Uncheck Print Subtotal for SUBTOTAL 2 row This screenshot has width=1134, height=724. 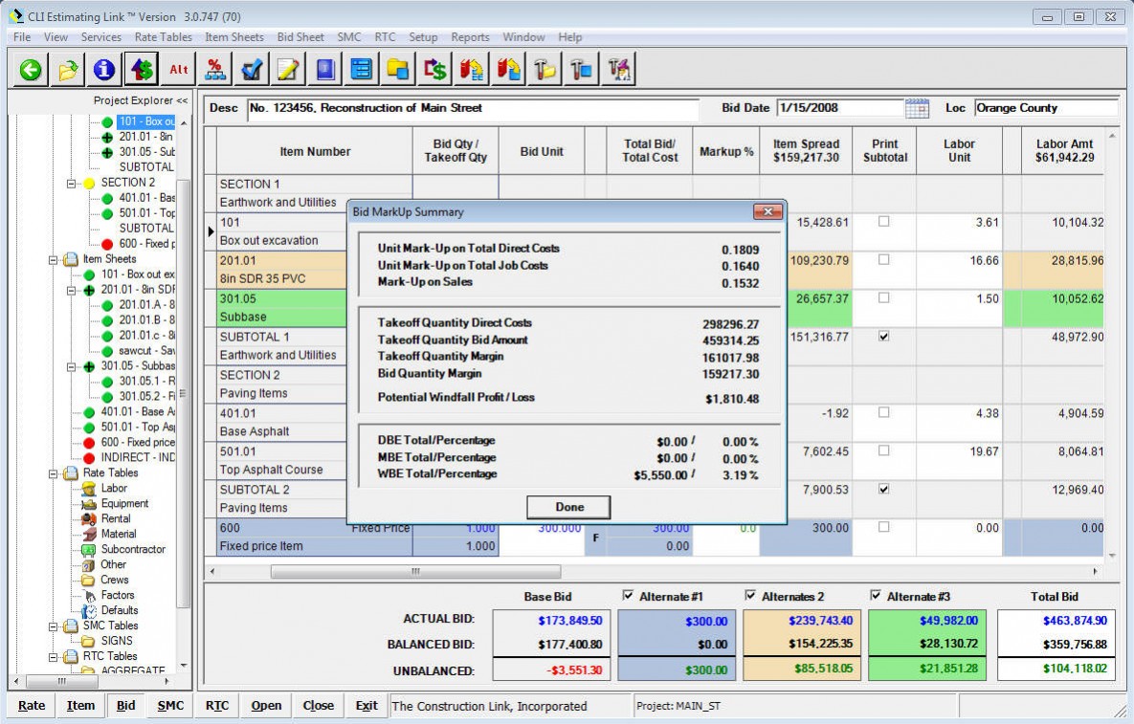(x=884, y=489)
